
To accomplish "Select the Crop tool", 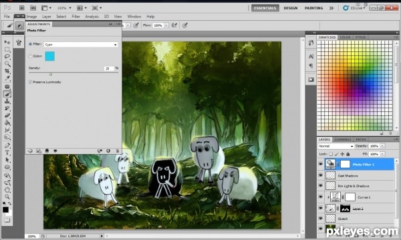I will pos(7,71).
